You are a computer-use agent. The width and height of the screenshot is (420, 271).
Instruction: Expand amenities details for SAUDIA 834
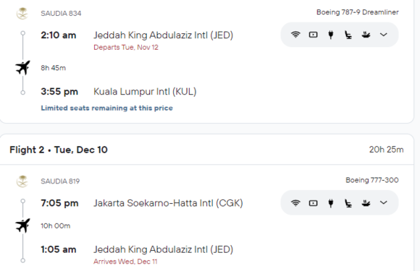(x=384, y=35)
